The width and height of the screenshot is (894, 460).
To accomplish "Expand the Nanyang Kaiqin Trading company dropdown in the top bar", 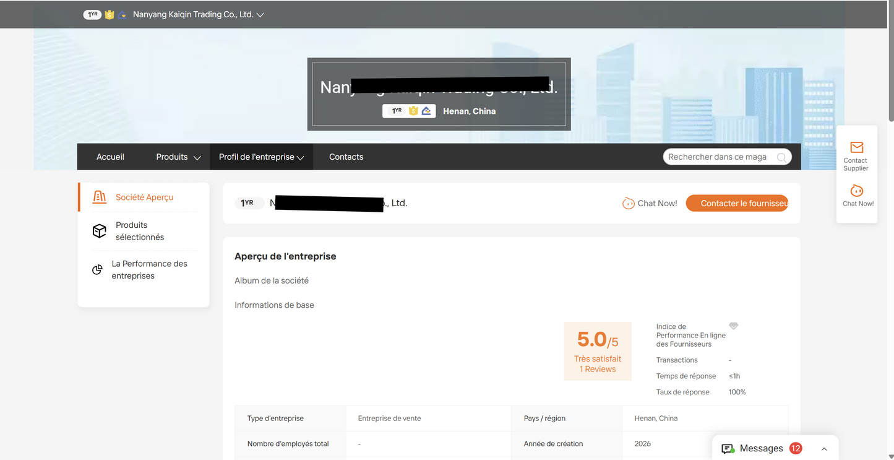I will [260, 15].
